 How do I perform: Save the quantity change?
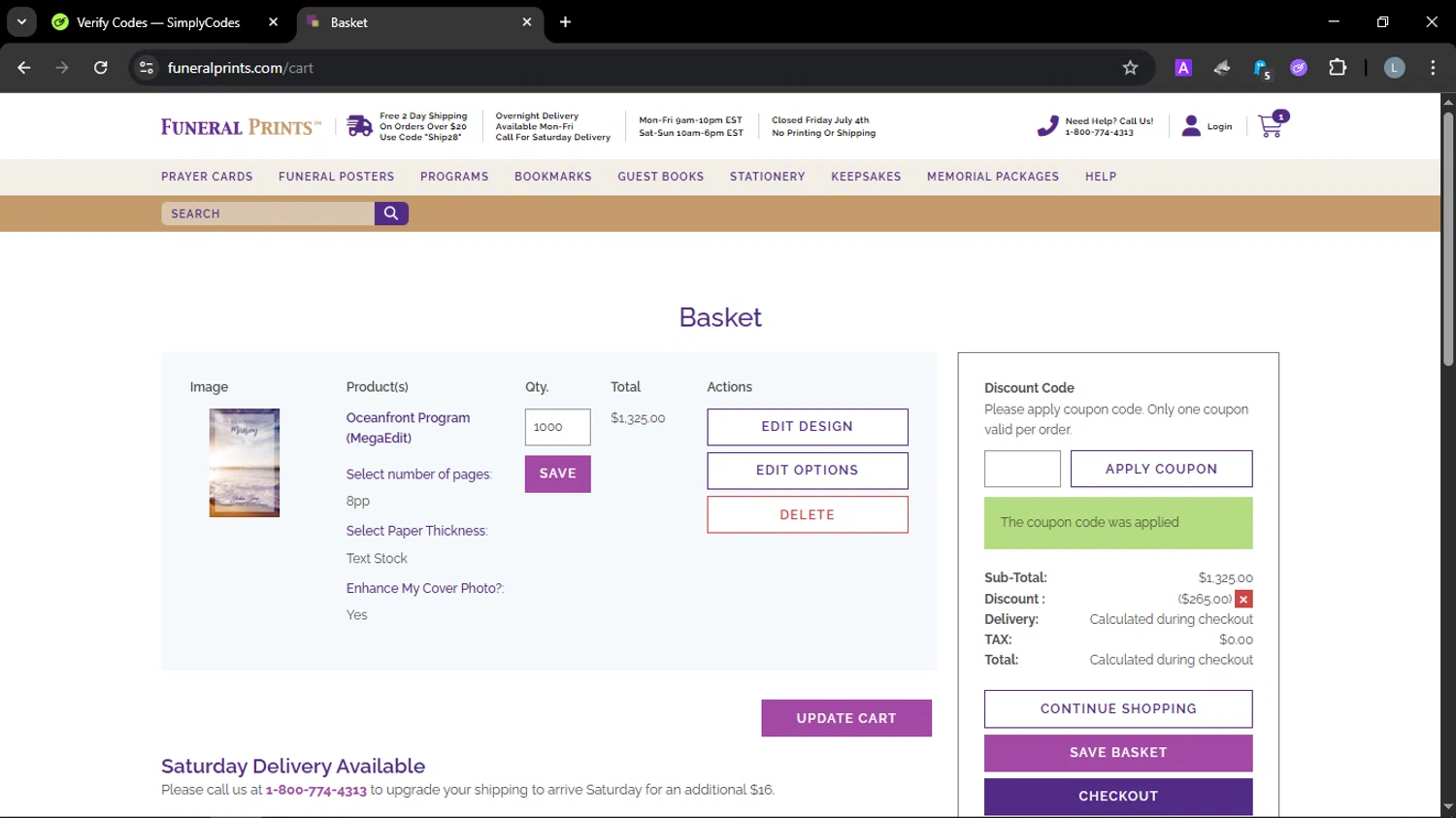tap(558, 474)
